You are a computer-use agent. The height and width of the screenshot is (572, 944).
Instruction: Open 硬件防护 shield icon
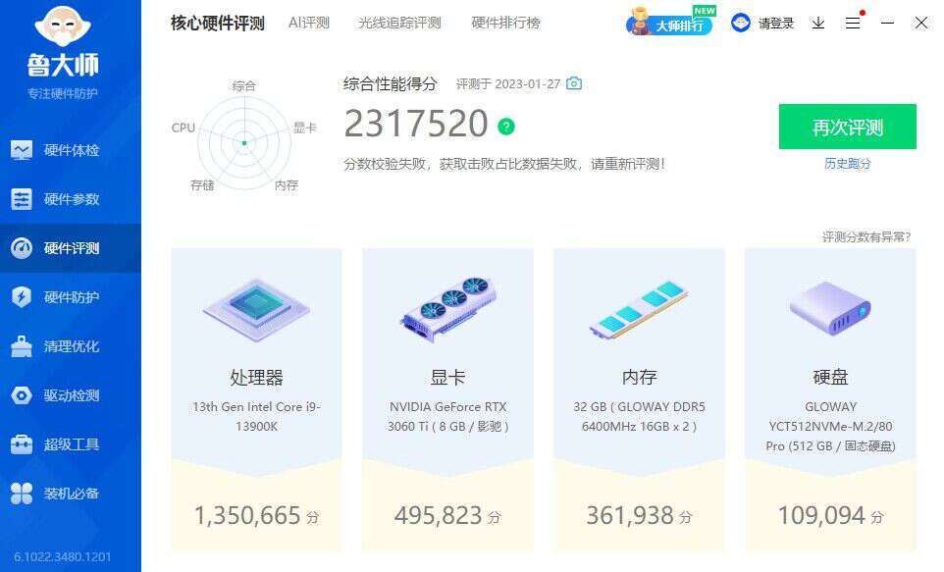[x=22, y=297]
